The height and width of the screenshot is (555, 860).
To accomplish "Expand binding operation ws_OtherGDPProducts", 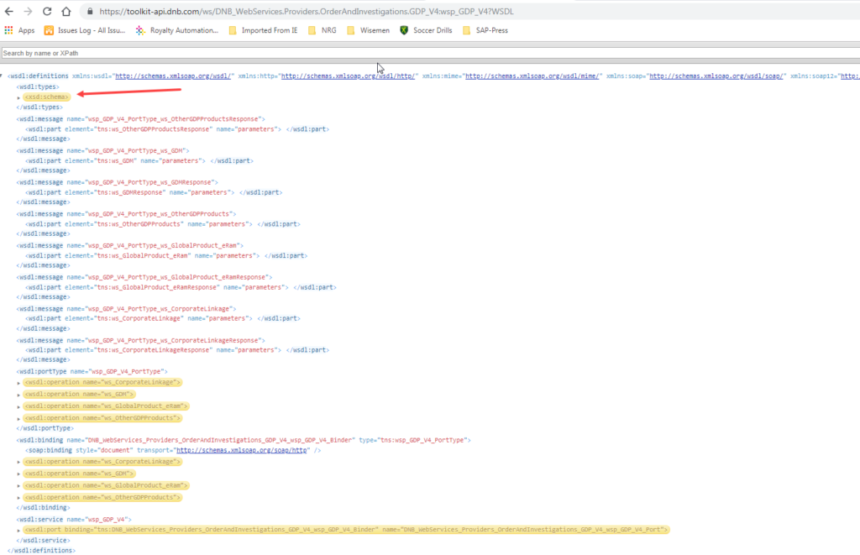I will (x=18, y=498).
